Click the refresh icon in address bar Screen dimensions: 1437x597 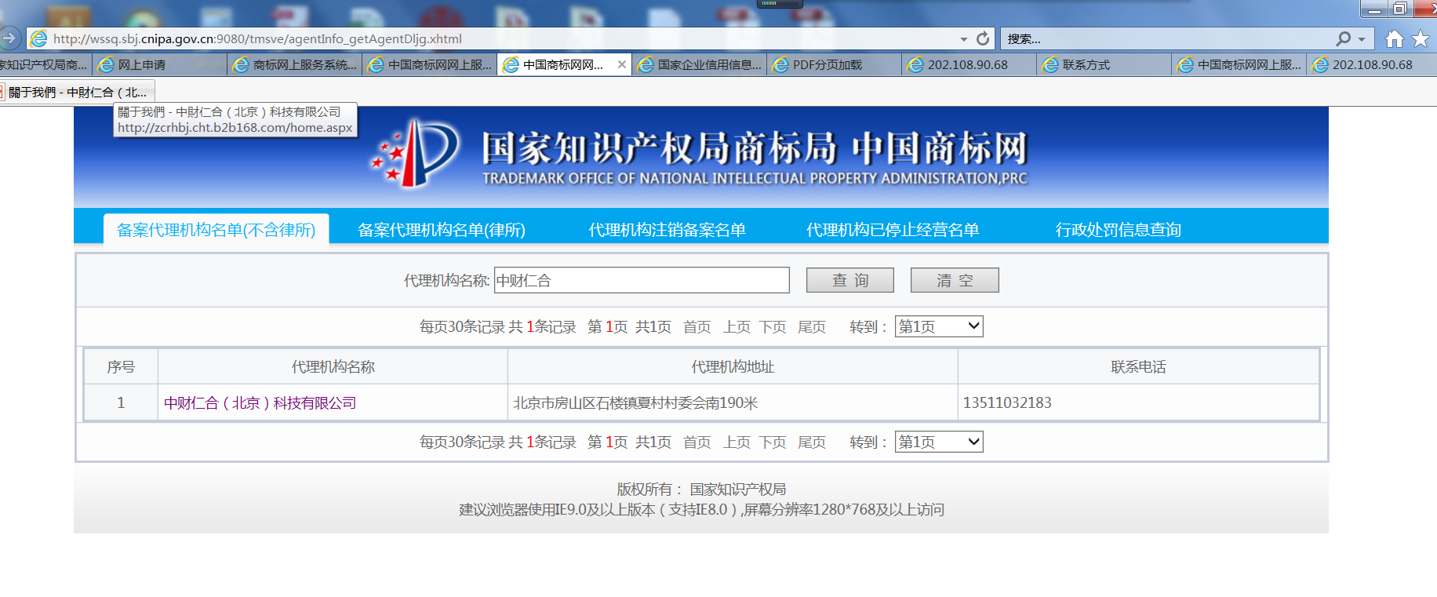983,38
